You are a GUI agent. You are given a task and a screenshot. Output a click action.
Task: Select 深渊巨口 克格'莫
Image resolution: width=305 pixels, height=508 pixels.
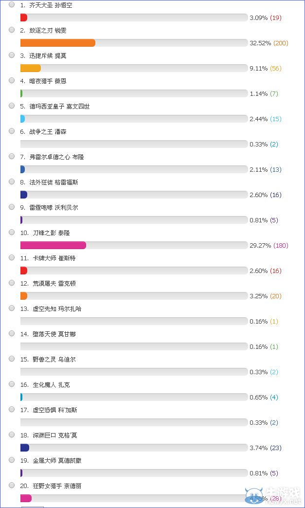tap(11, 435)
